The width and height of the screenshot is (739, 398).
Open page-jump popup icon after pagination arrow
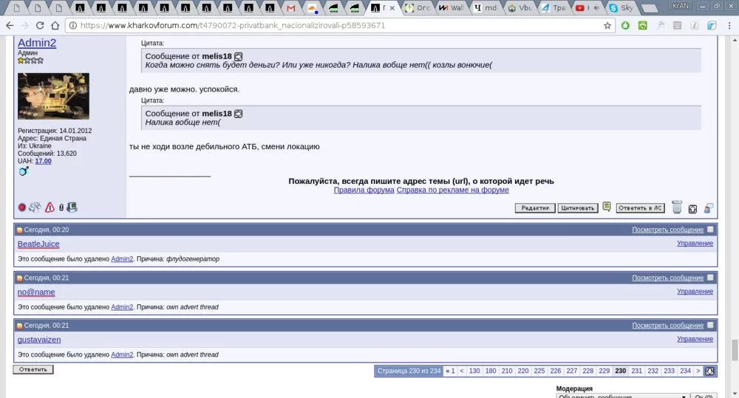pos(709,371)
